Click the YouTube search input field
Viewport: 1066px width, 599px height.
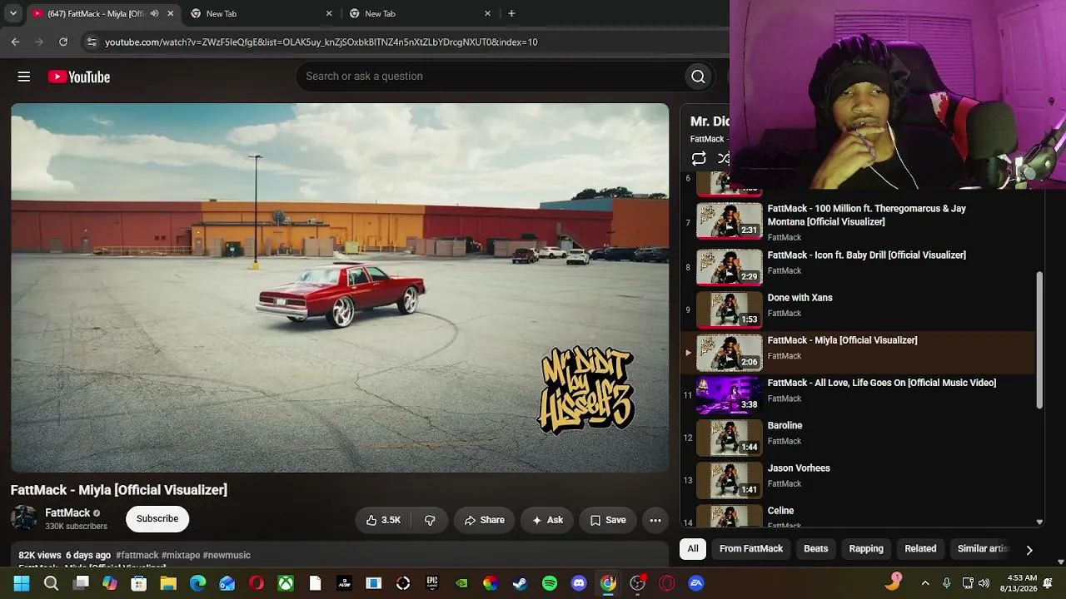(x=491, y=77)
